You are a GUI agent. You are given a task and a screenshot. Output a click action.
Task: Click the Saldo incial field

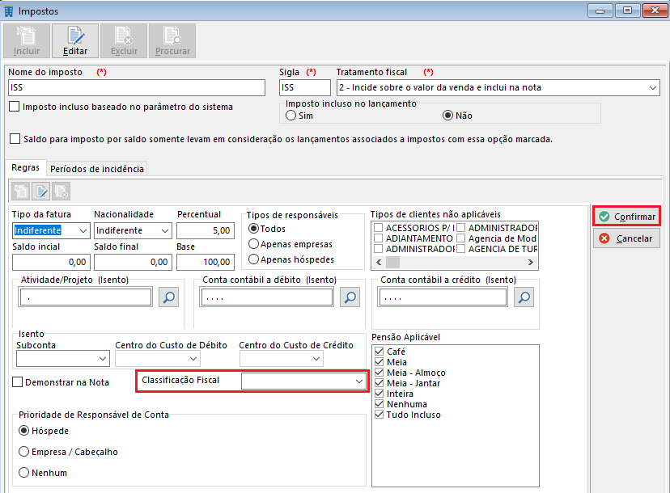(51, 262)
